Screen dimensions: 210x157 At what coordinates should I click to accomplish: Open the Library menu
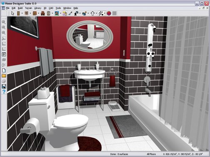pos(38,8)
